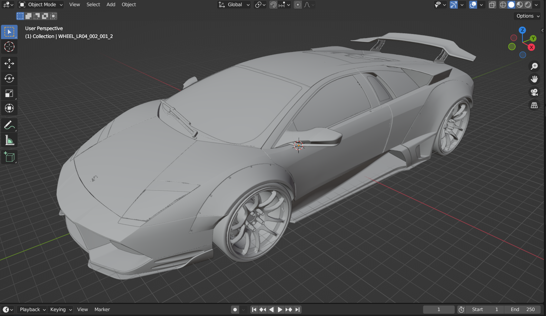
Task: Expand the sidebar with the arrow
Action: (x=543, y=30)
